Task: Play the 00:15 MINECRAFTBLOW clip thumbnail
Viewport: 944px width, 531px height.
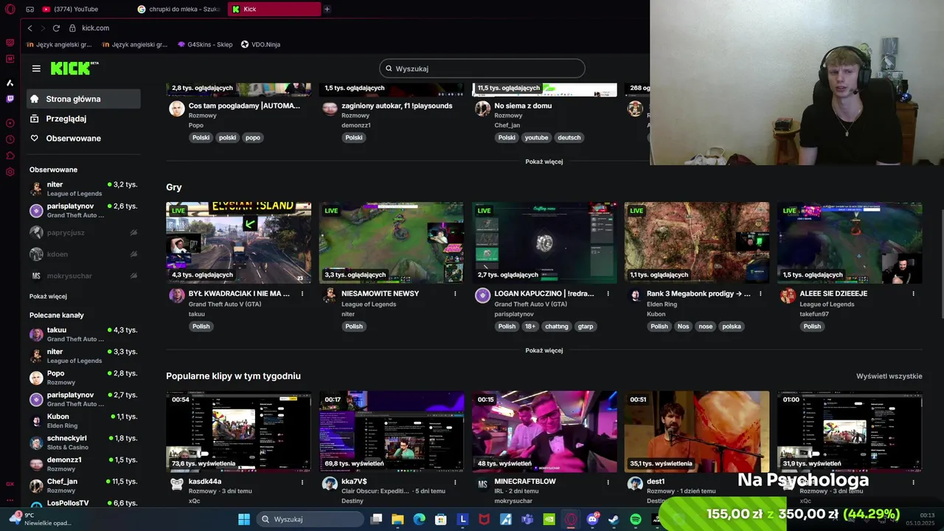Action: click(544, 431)
